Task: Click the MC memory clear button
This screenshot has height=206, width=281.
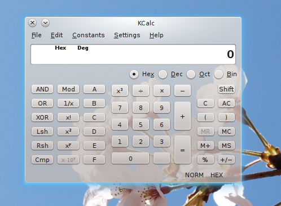Action: pos(226,132)
